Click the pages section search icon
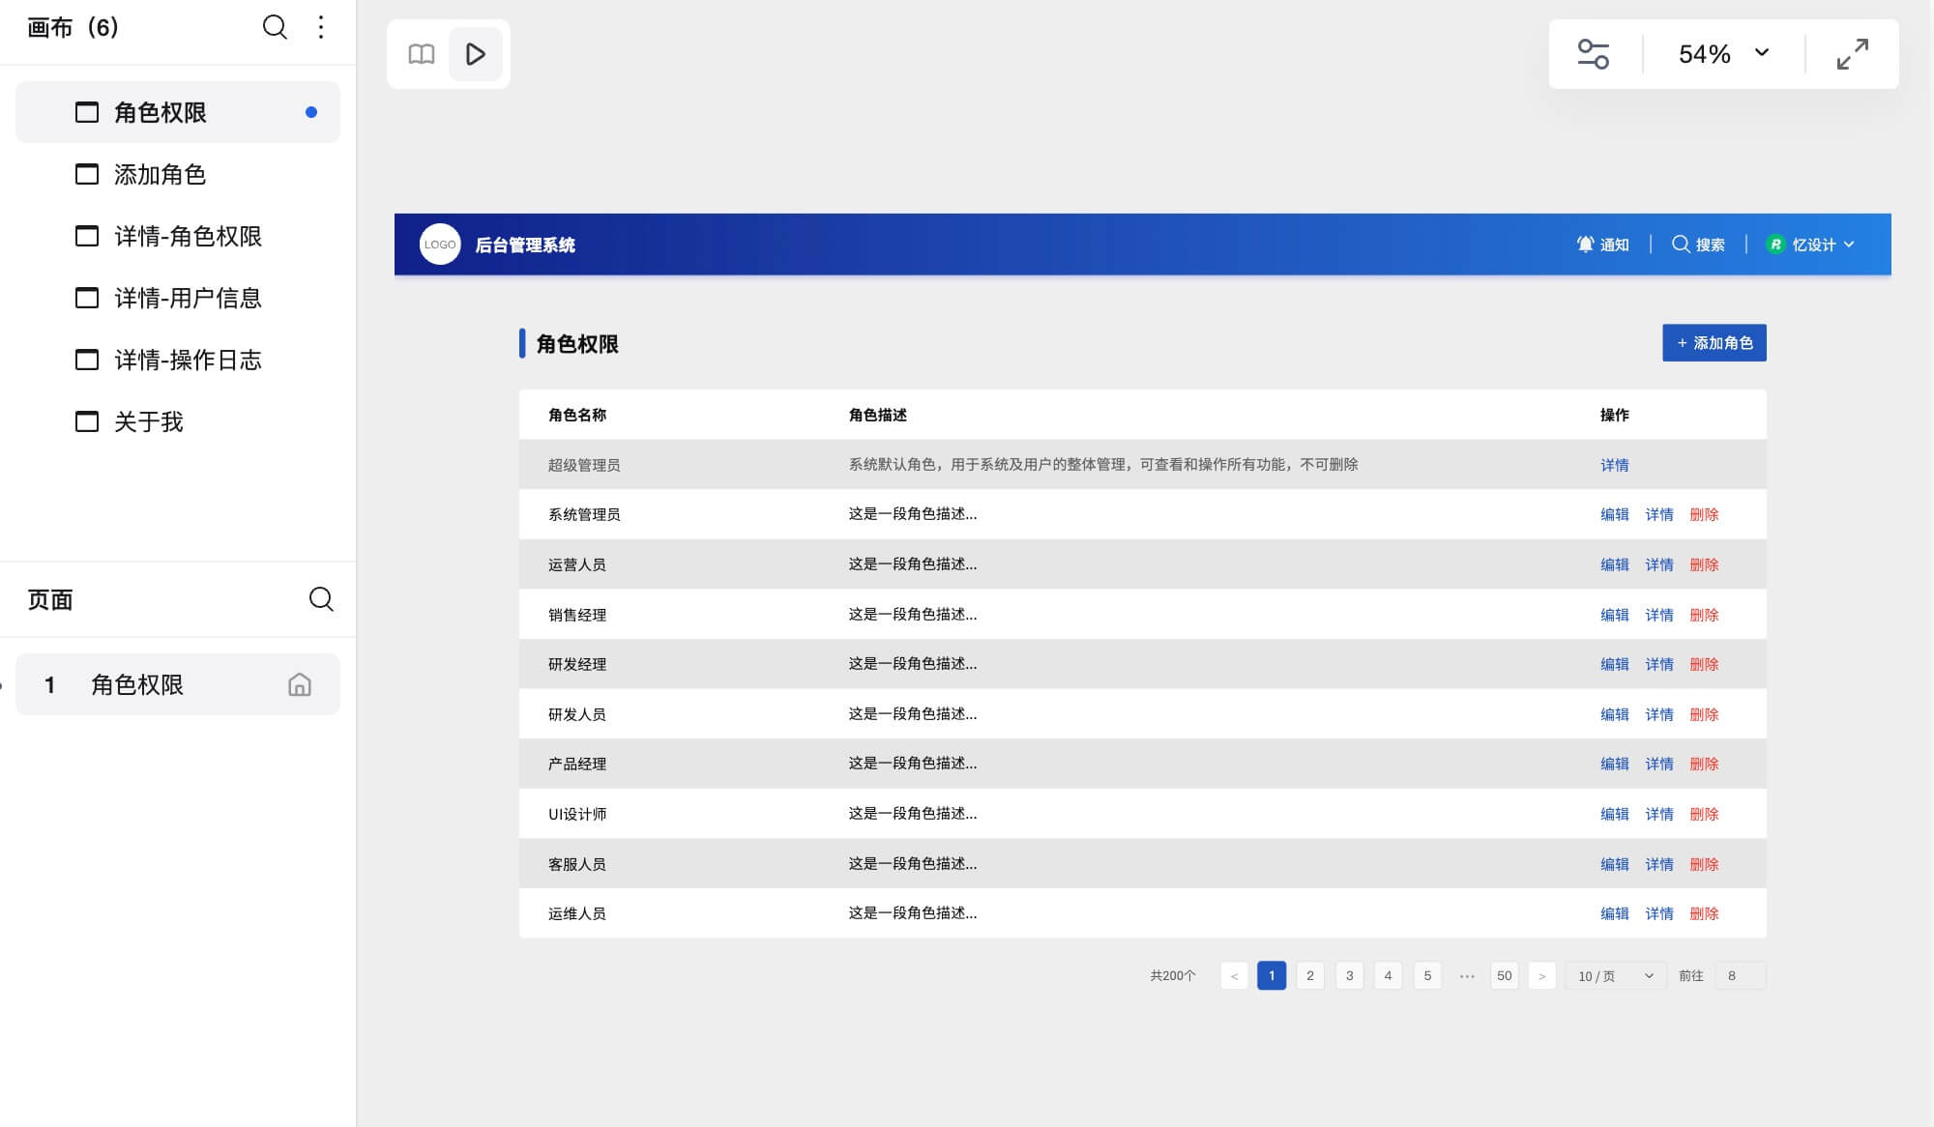1934x1127 pixels. pos(321,599)
